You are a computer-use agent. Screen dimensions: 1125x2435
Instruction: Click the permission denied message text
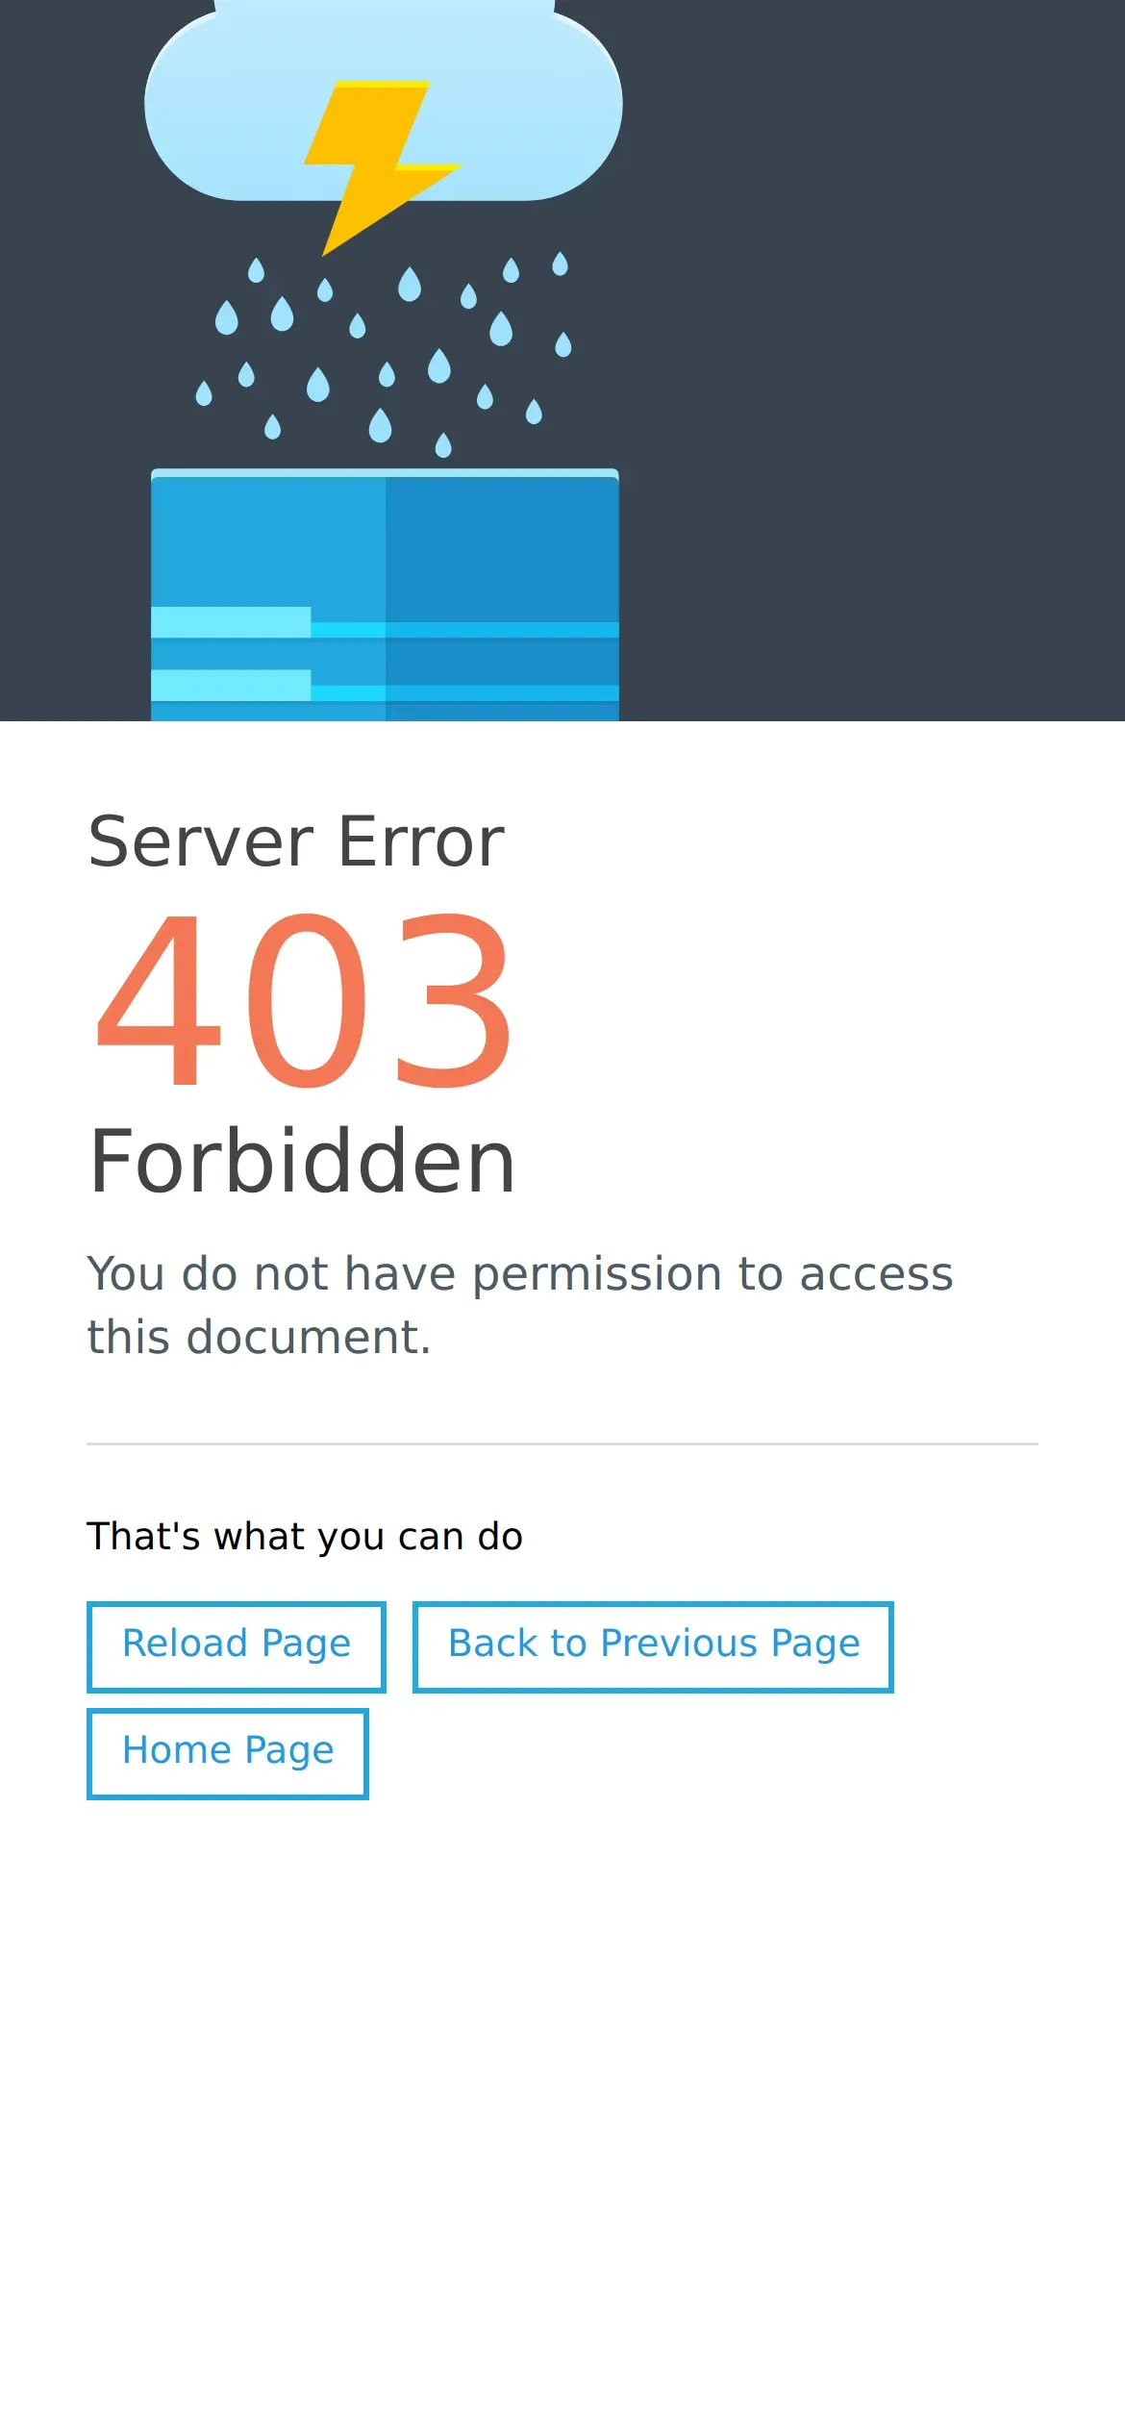point(520,1305)
